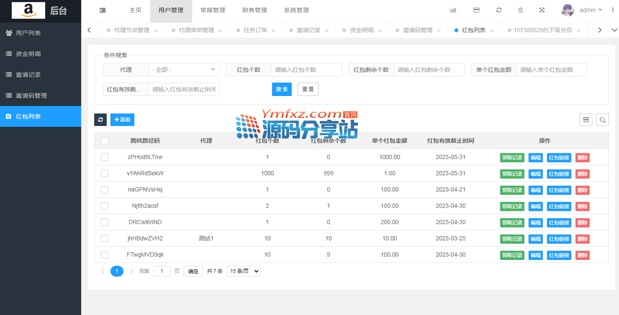
Task: Collapse the sidebar with the menu fold icon
Action: [x=102, y=10]
